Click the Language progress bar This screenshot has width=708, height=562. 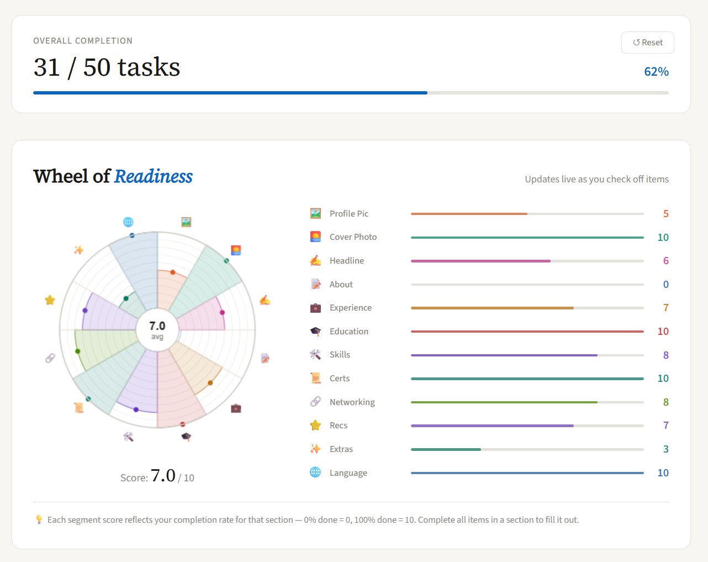point(527,473)
